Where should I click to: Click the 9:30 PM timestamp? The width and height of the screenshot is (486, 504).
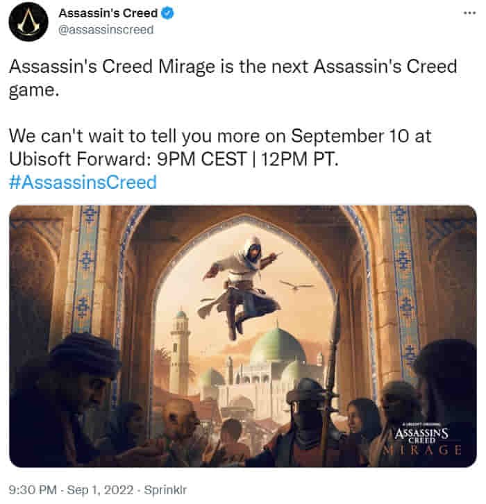coord(33,490)
